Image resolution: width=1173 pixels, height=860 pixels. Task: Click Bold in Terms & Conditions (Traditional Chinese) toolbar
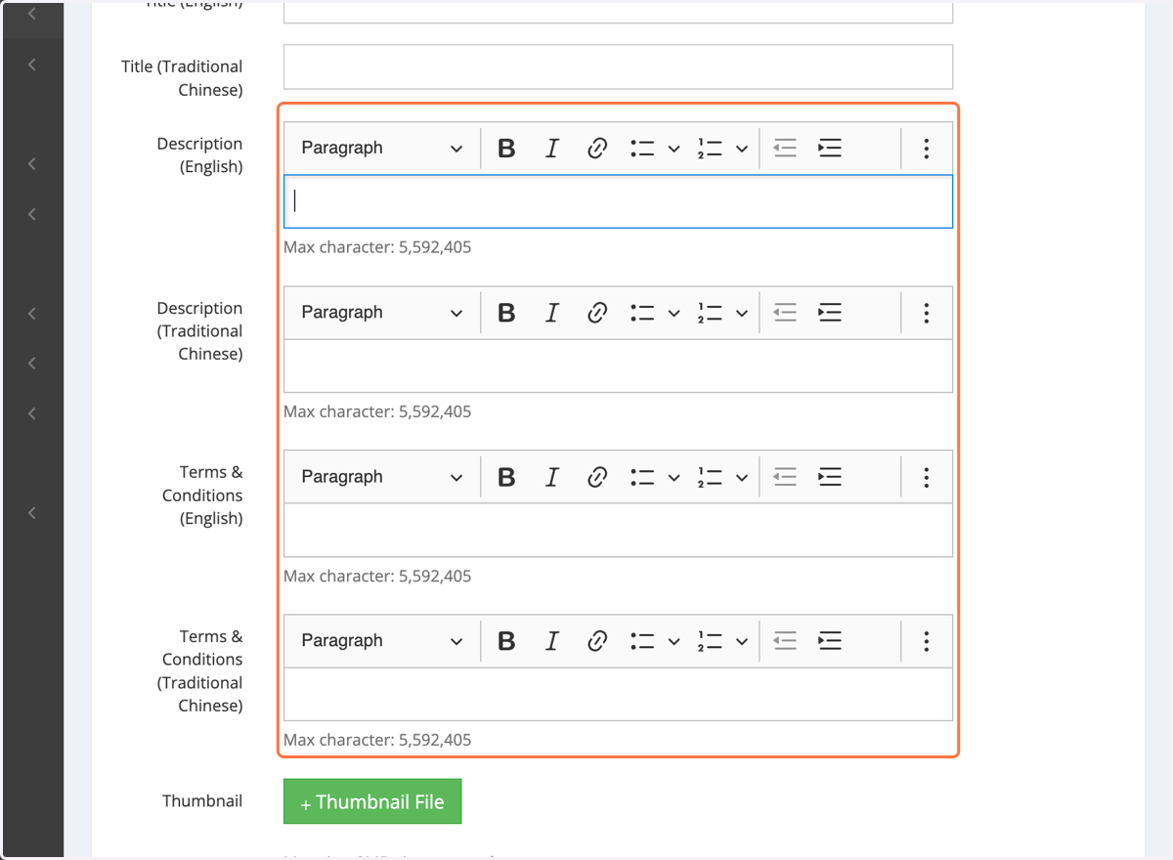[506, 641]
